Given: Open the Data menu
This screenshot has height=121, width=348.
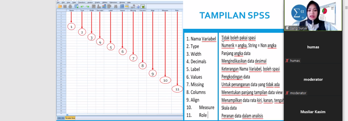Looking at the screenshot, I should tap(74, 2).
